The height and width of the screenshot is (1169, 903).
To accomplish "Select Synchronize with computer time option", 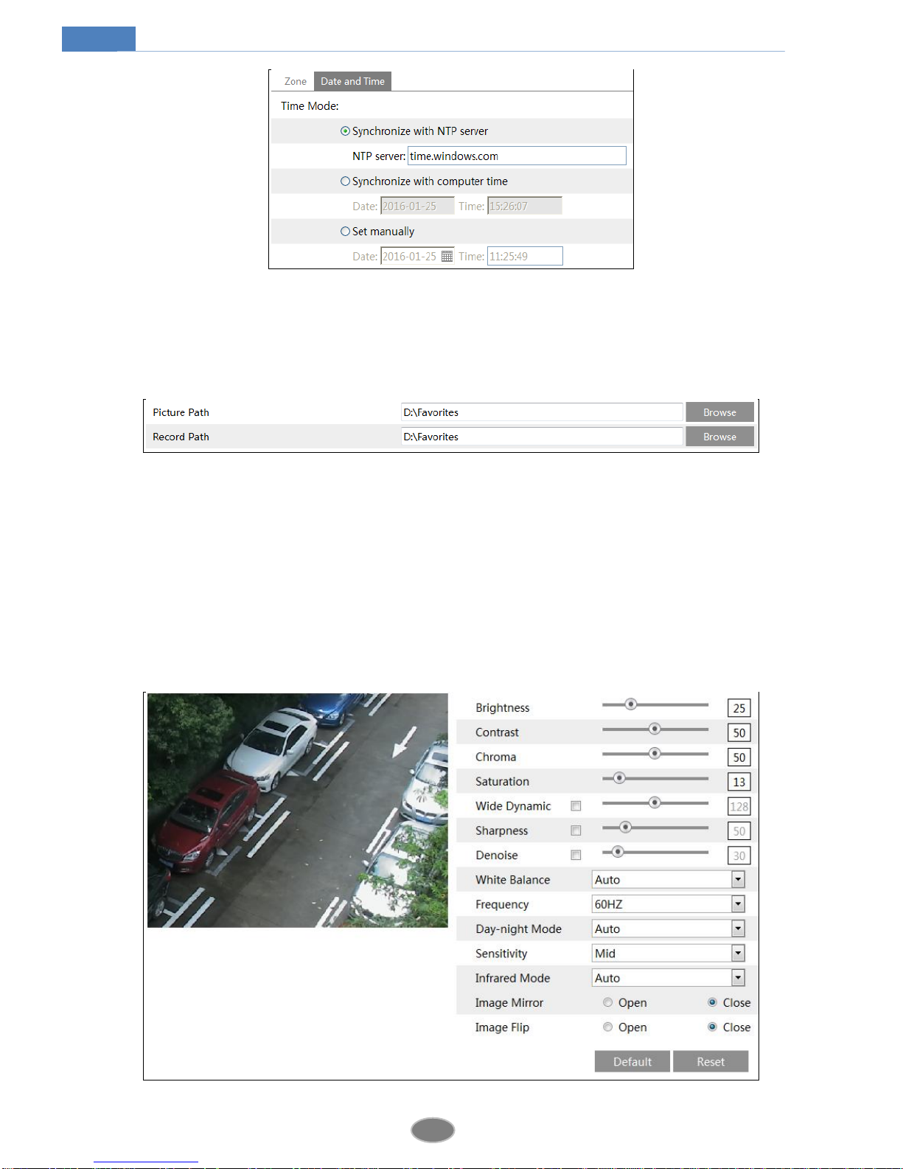I will [x=345, y=181].
